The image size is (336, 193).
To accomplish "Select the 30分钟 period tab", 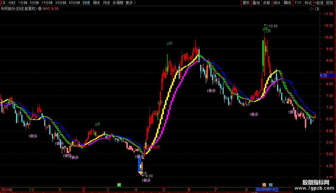I will 60,3.
